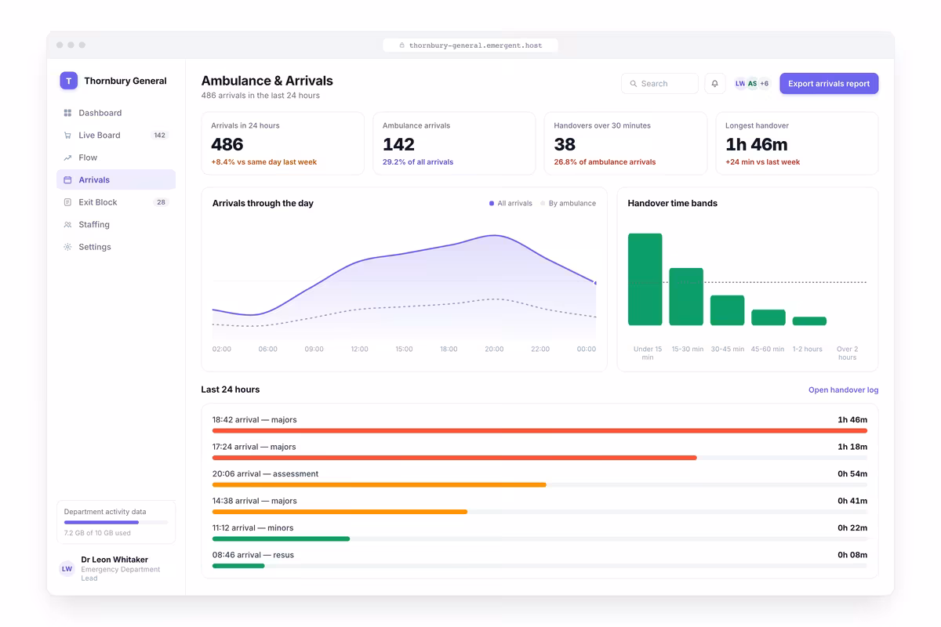The image size is (941, 627).
Task: Click the Thornbury General logo badge
Action: coord(69,80)
